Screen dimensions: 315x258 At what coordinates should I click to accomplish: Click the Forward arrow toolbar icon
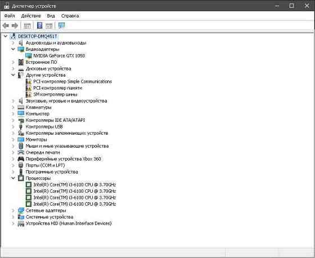click(15, 25)
